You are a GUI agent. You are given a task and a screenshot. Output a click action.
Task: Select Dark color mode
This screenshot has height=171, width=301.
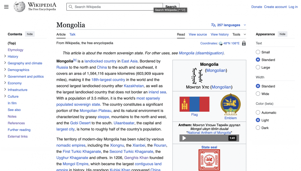258,128
